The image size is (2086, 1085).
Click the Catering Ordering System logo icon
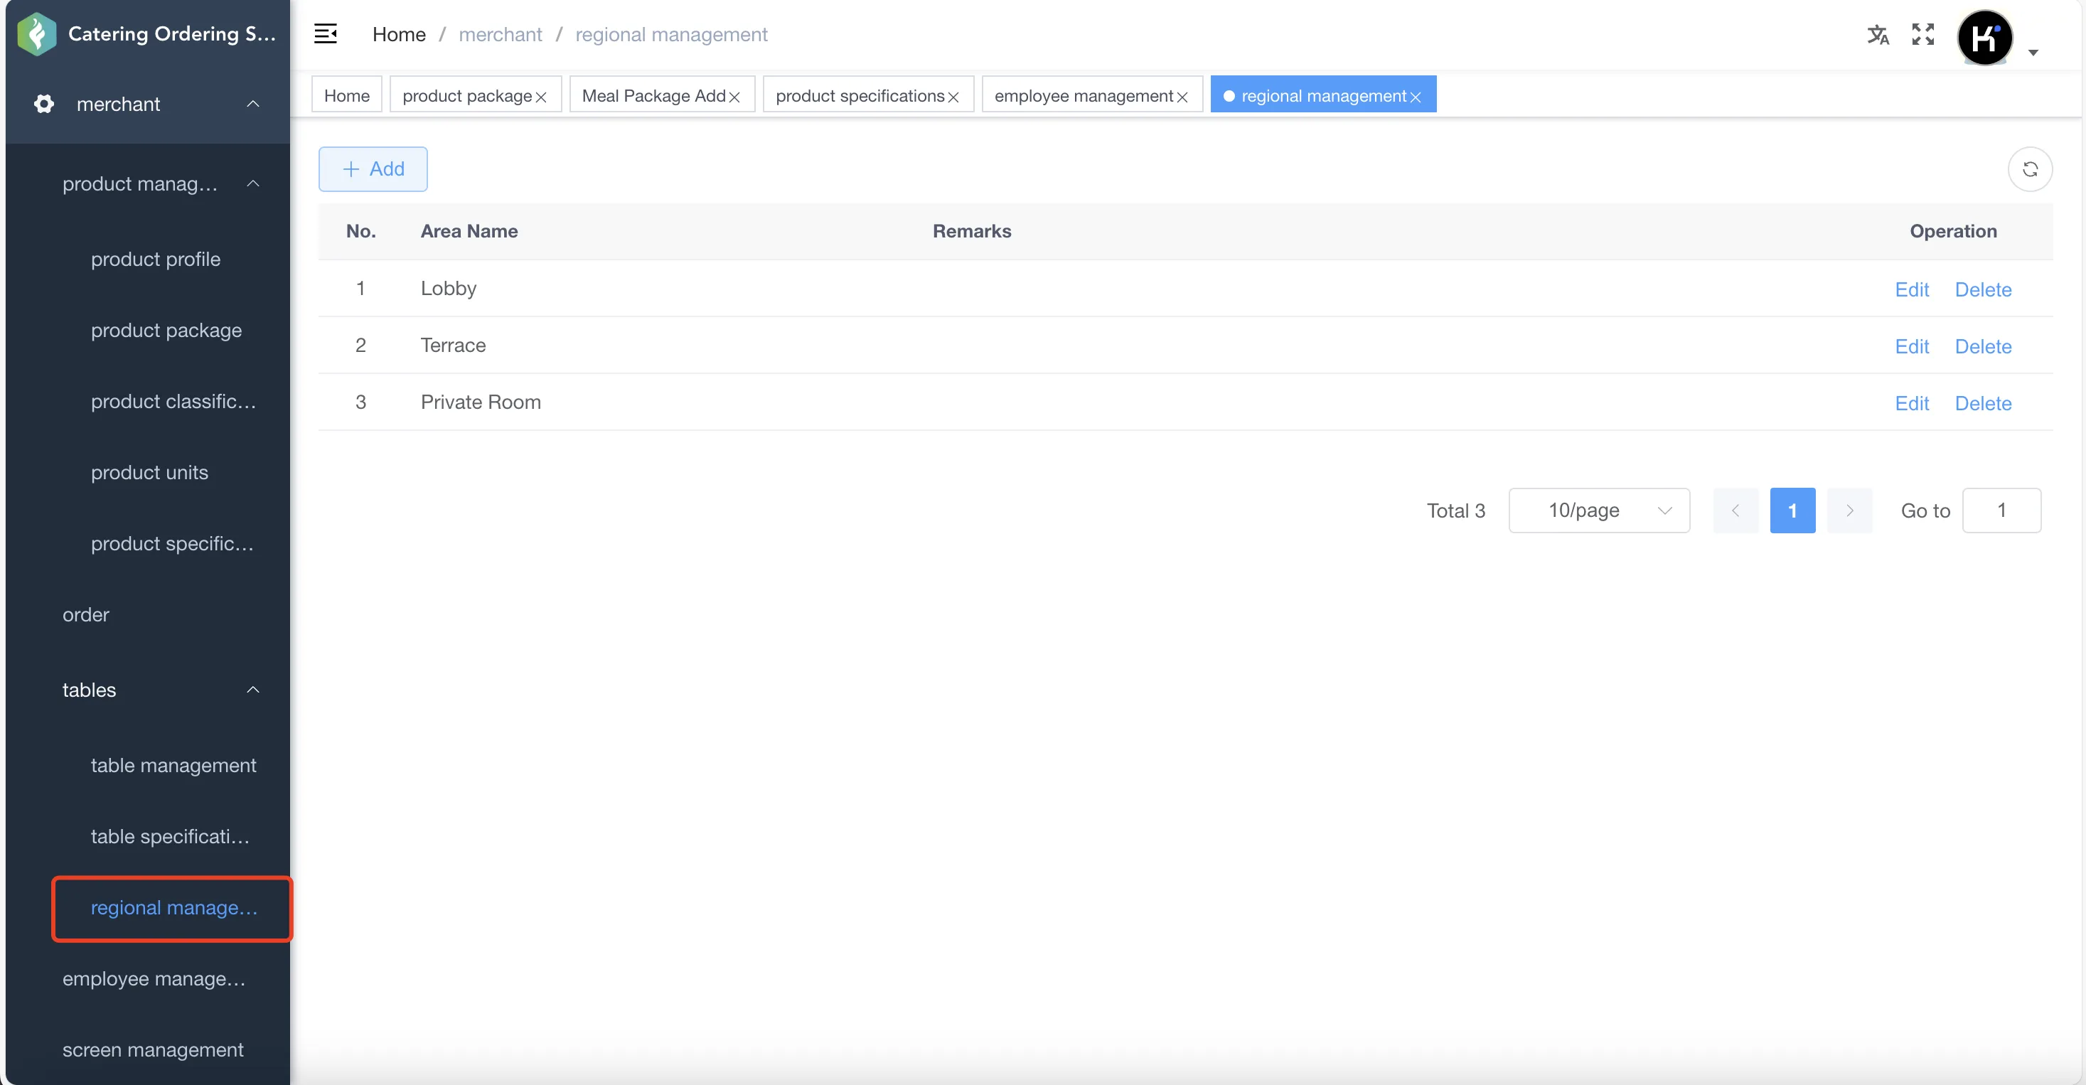36,34
